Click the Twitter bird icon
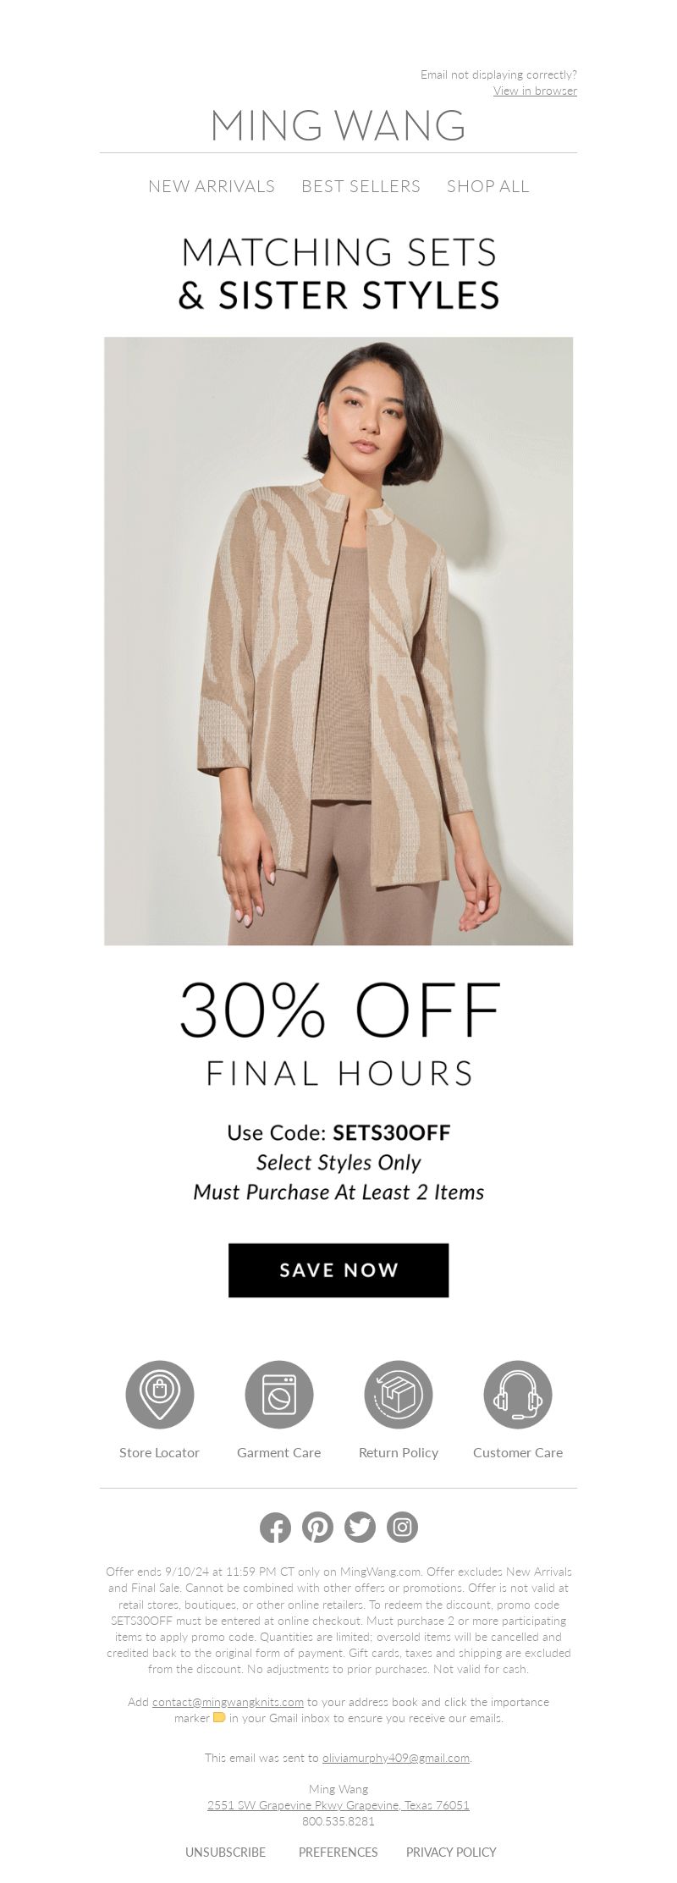Viewport: 677px width, 1883px height. [360, 1527]
